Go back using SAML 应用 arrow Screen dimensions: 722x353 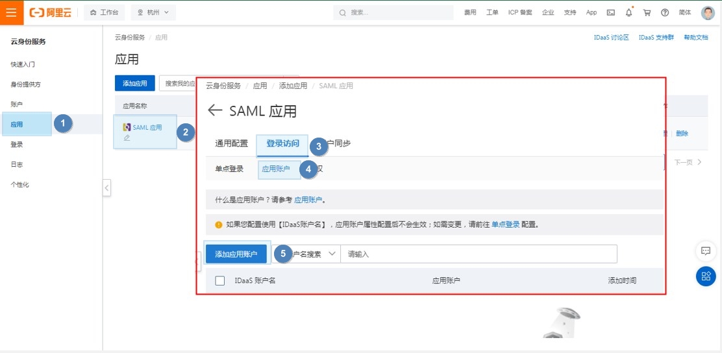[x=215, y=111]
